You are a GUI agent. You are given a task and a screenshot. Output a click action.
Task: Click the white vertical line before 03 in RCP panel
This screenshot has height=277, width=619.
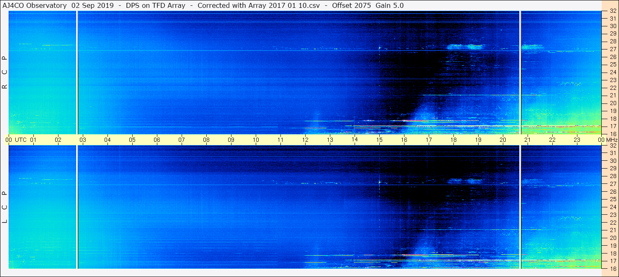(x=77, y=73)
